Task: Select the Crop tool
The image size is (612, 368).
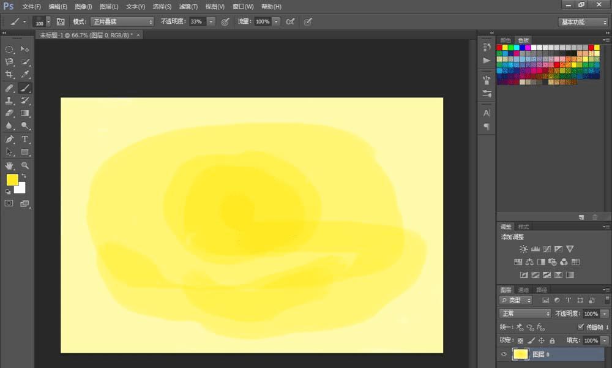Action: (9, 74)
